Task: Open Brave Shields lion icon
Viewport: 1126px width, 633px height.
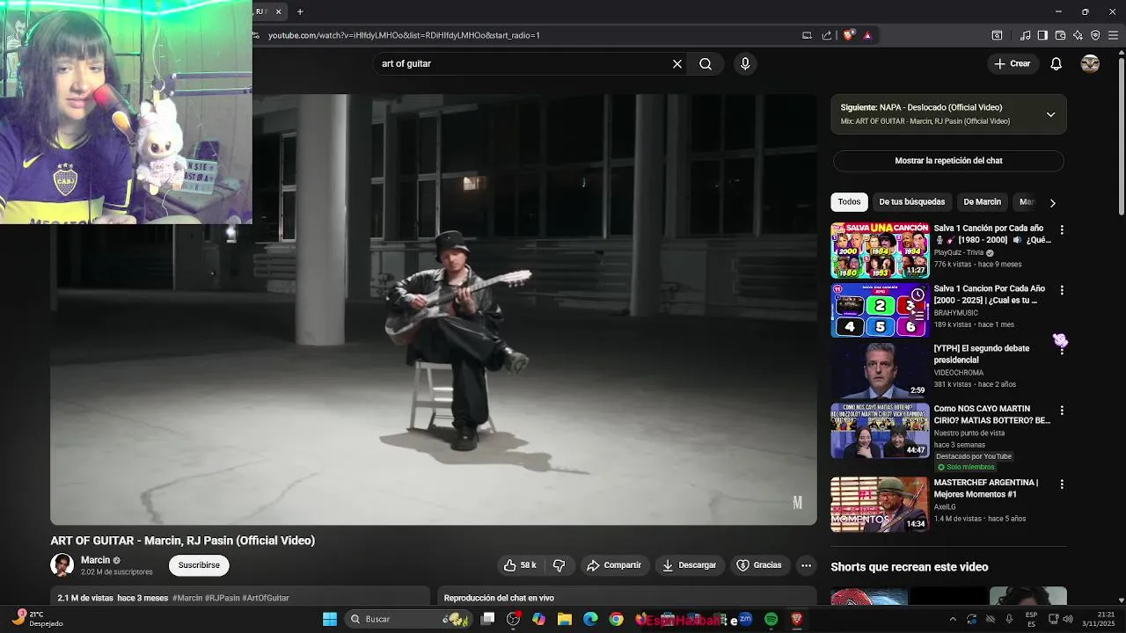Action: [x=848, y=35]
